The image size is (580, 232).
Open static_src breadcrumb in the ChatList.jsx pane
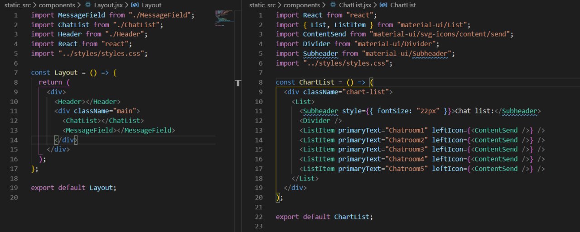coord(263,5)
